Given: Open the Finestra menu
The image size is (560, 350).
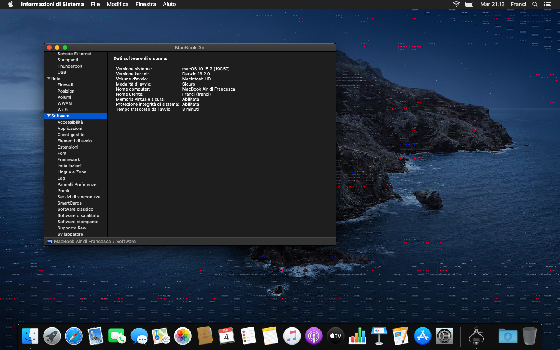Looking at the screenshot, I should coord(145,4).
